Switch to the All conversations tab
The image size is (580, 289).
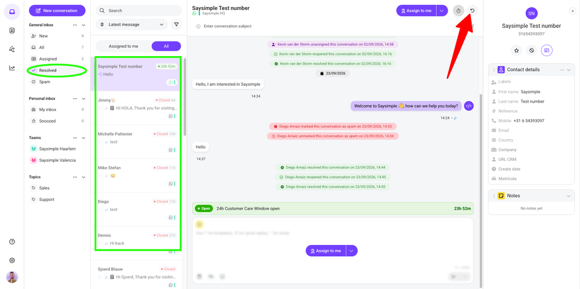click(x=166, y=46)
